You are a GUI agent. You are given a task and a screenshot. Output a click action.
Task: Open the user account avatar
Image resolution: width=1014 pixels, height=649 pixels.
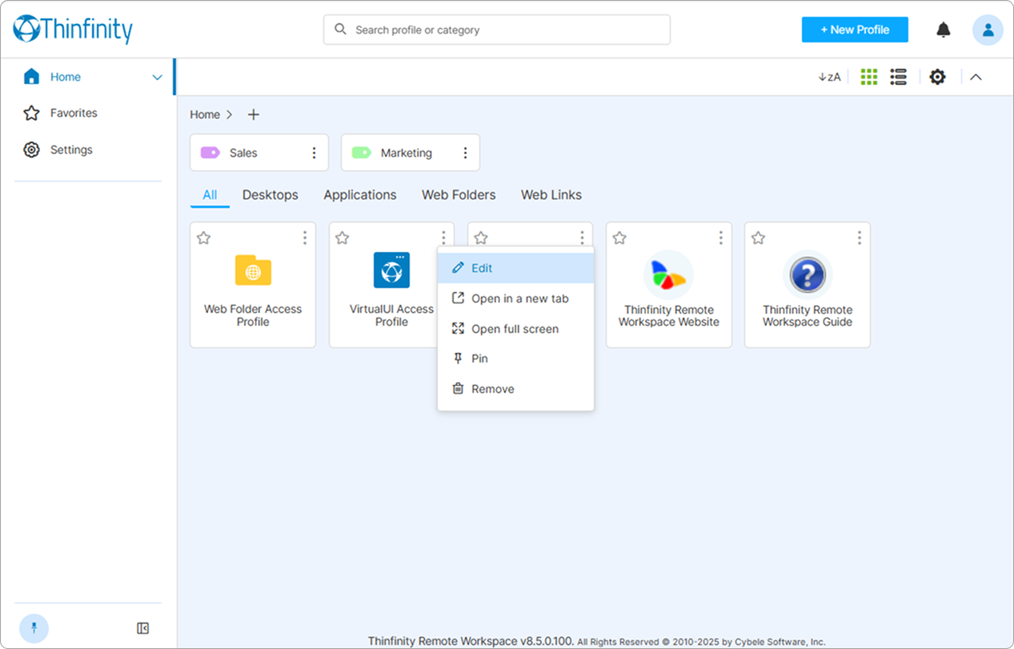pos(988,30)
